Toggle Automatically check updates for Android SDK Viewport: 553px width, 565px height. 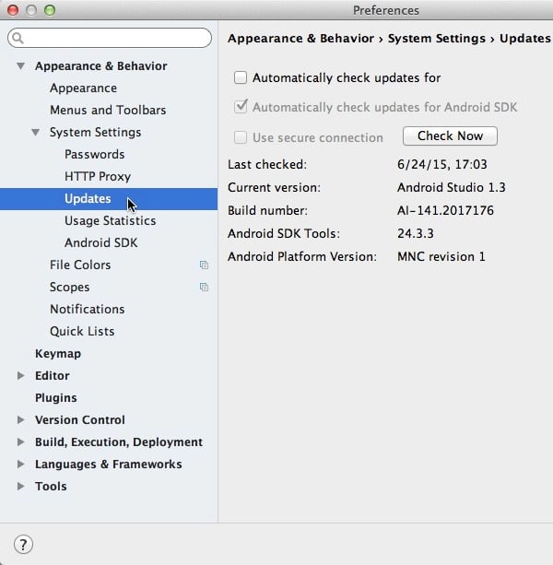[241, 107]
